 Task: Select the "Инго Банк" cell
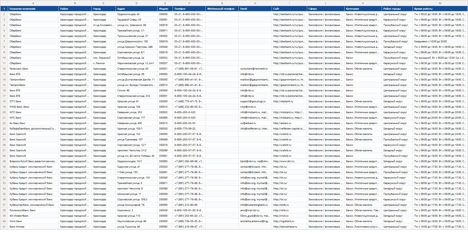pos(33,221)
